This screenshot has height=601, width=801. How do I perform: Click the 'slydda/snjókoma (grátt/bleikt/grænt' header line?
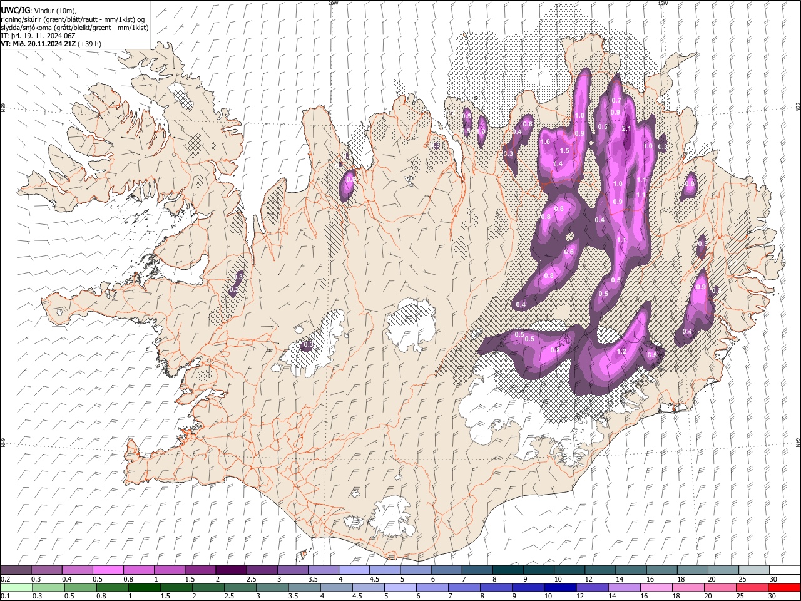pyautogui.click(x=74, y=28)
